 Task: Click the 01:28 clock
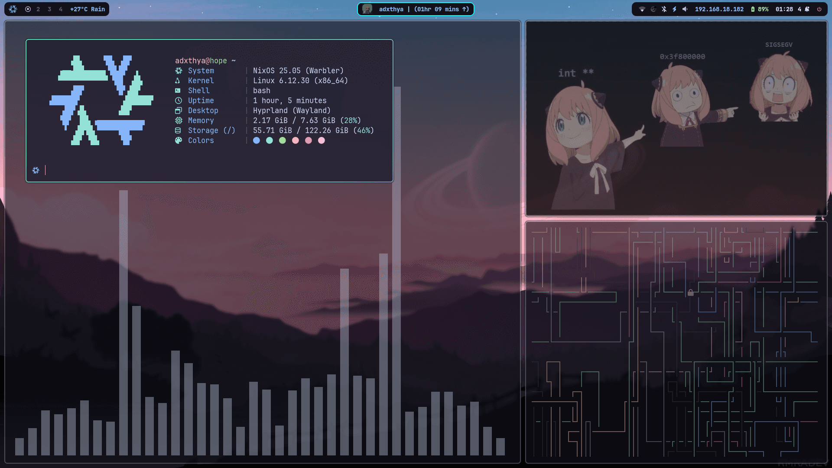[x=784, y=9]
